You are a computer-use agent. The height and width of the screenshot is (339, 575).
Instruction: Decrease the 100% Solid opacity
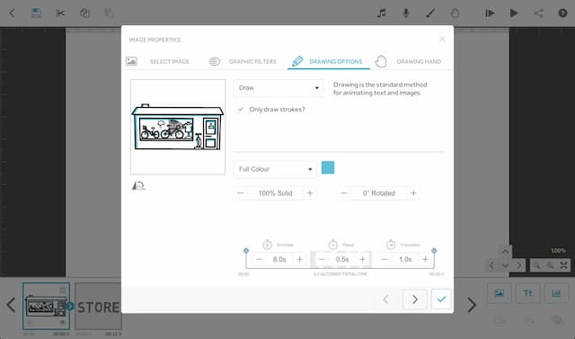coord(241,193)
